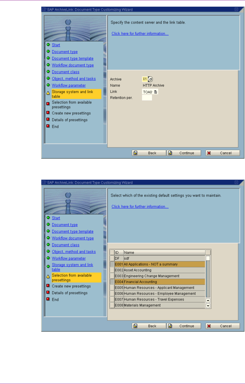Open Workflow document type step in storage system wizard
The width and height of the screenshot is (245, 384).
pyautogui.click(x=73, y=65)
